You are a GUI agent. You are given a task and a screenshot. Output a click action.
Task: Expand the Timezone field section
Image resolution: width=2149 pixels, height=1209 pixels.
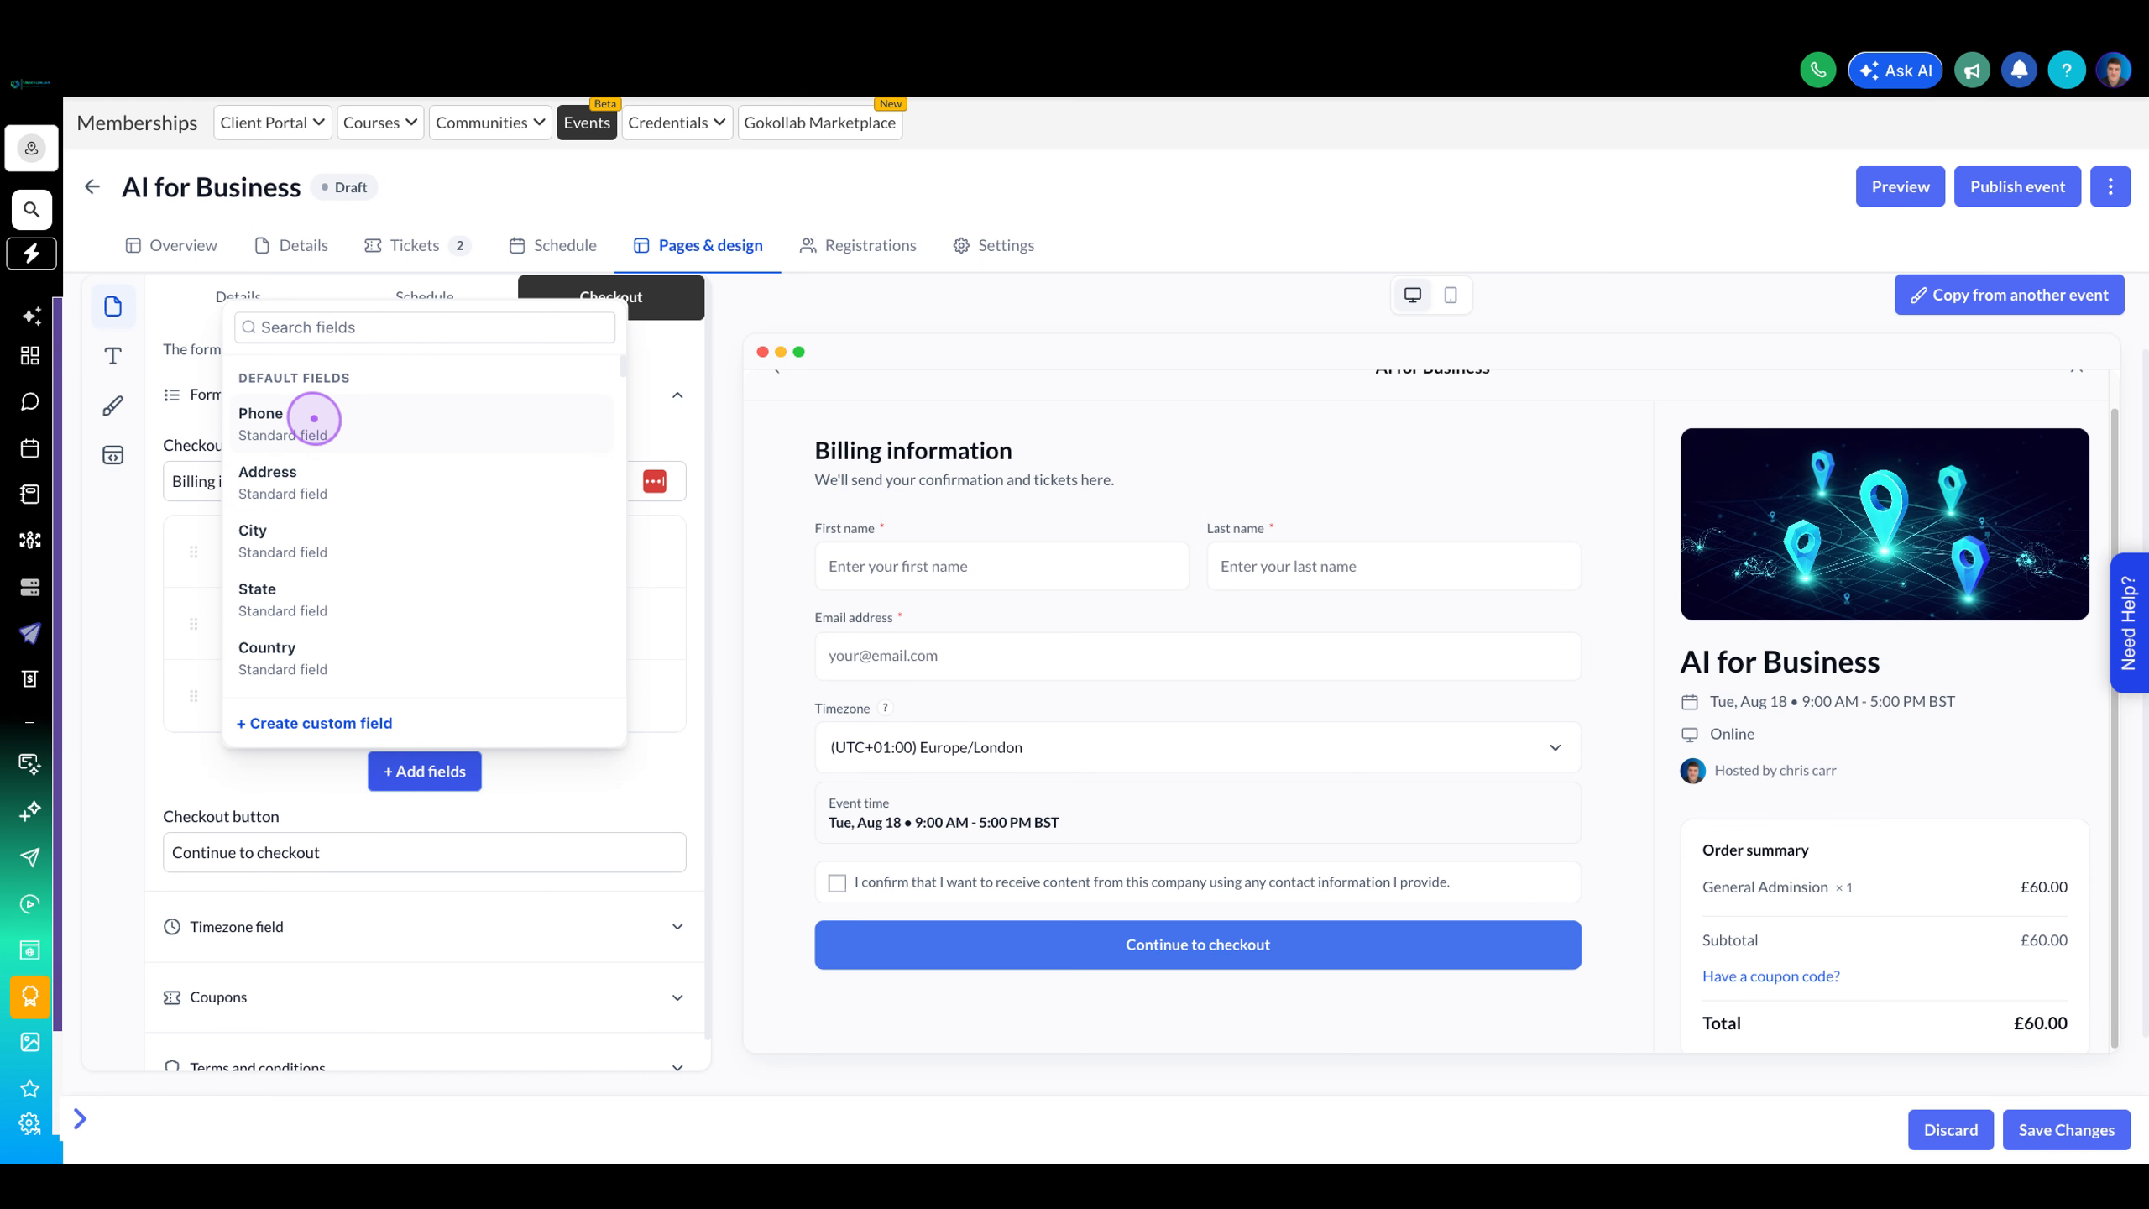pos(425,927)
